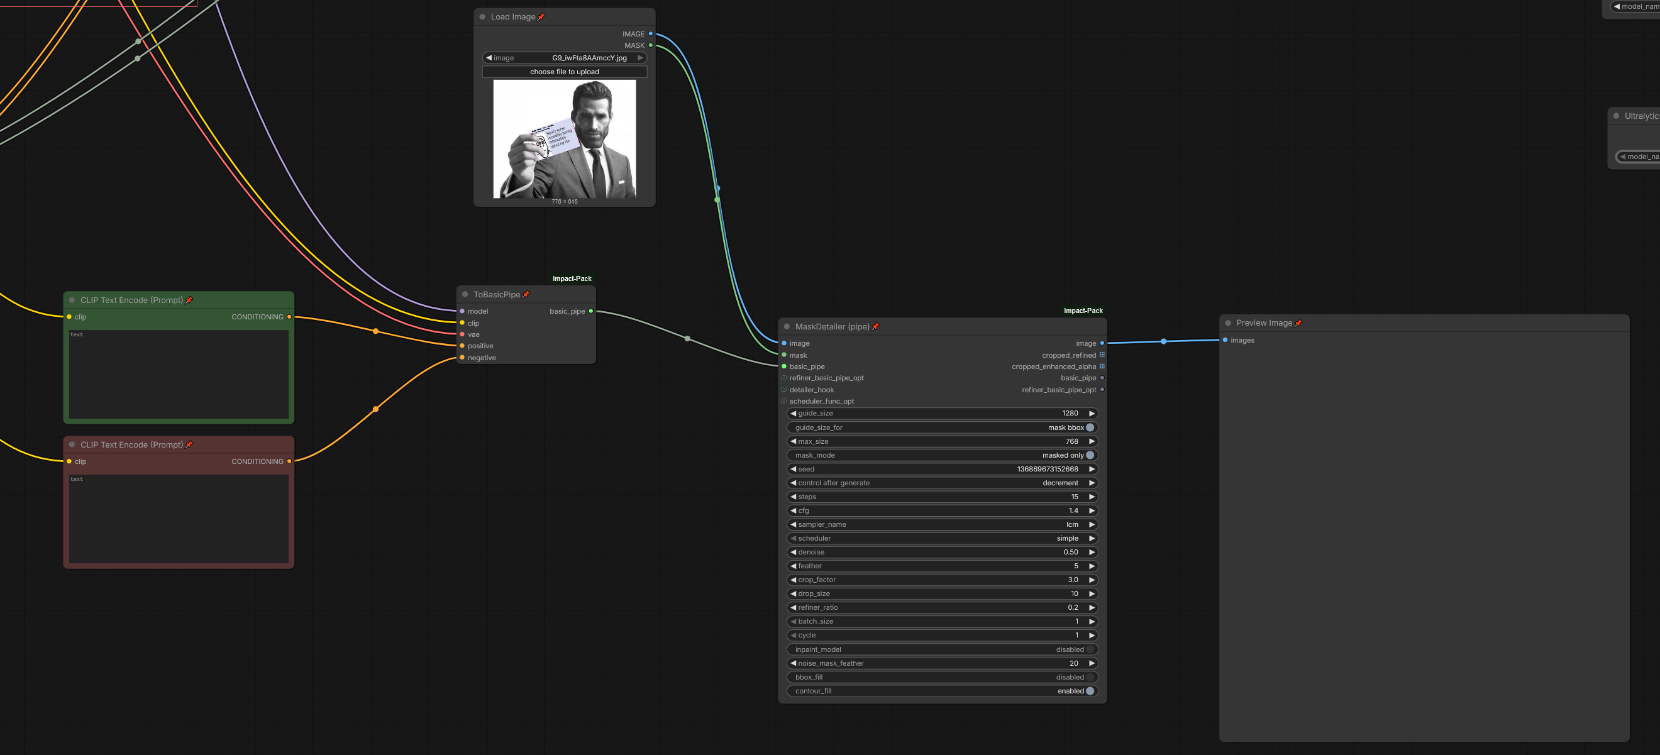Decrease denoise with the left arrow
Screen dimensions: 1660x755
click(794, 552)
